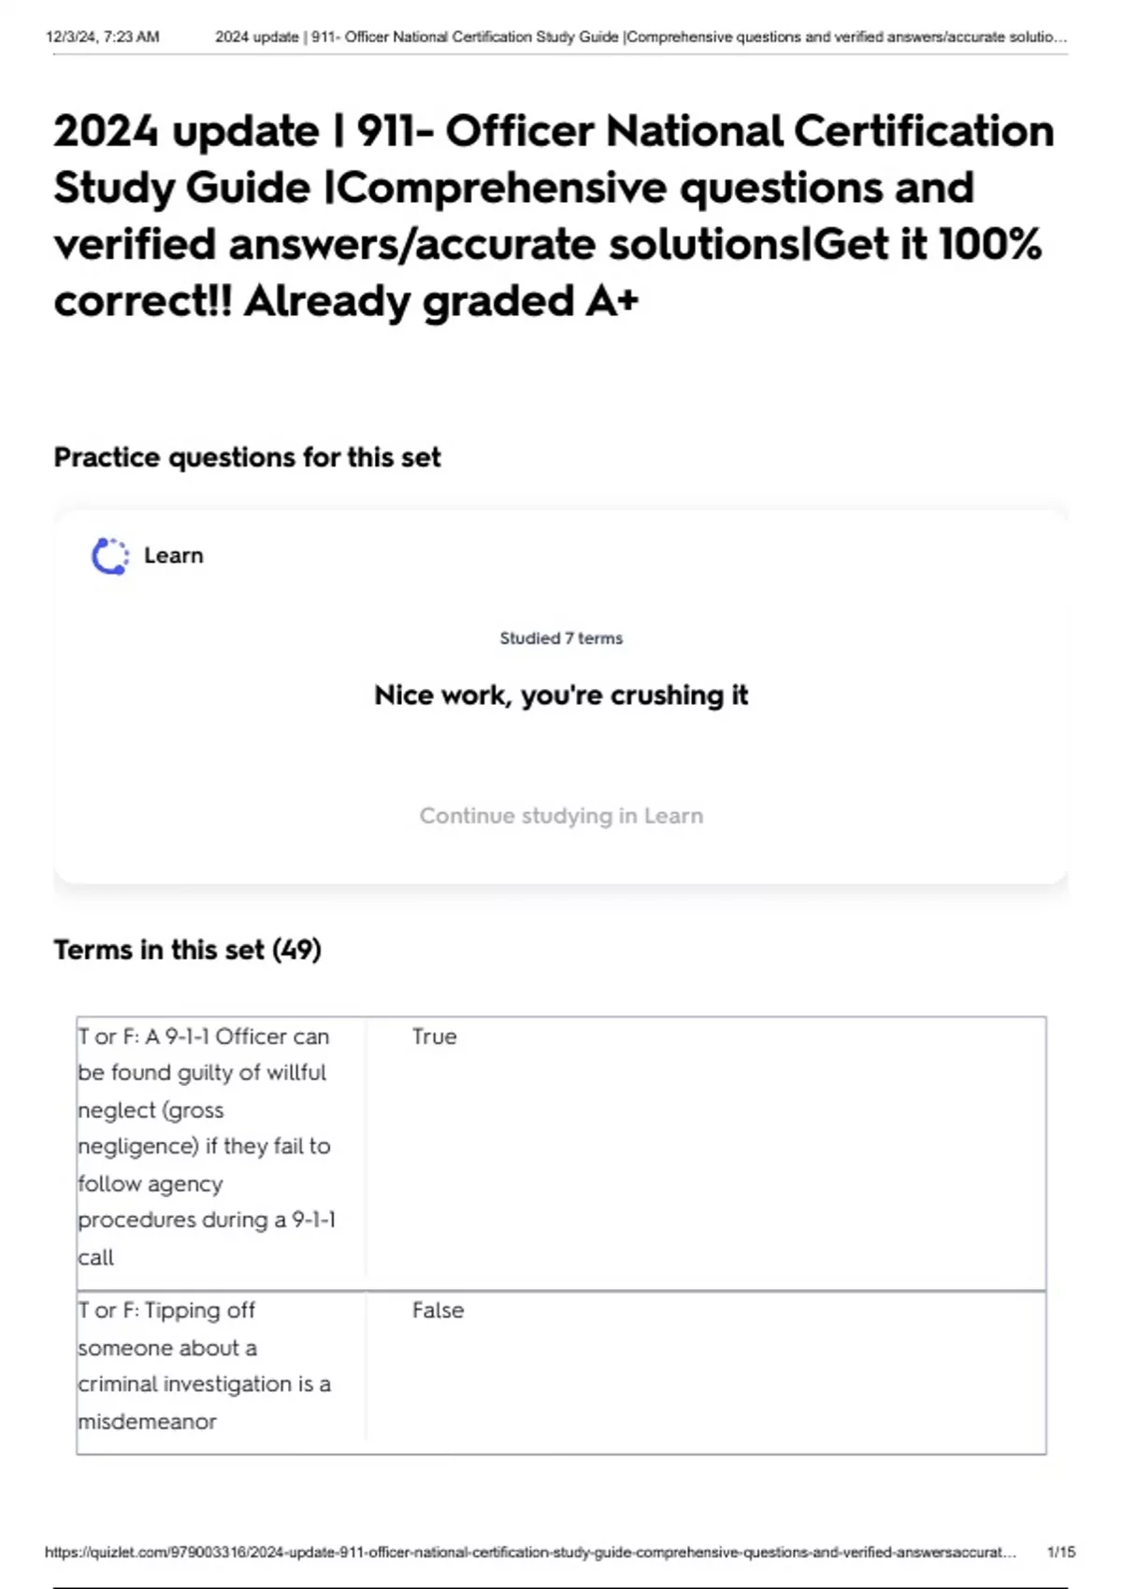Image resolution: width=1122 pixels, height=1589 pixels.
Task: Click '100%' in the main heading
Action: click(x=989, y=245)
